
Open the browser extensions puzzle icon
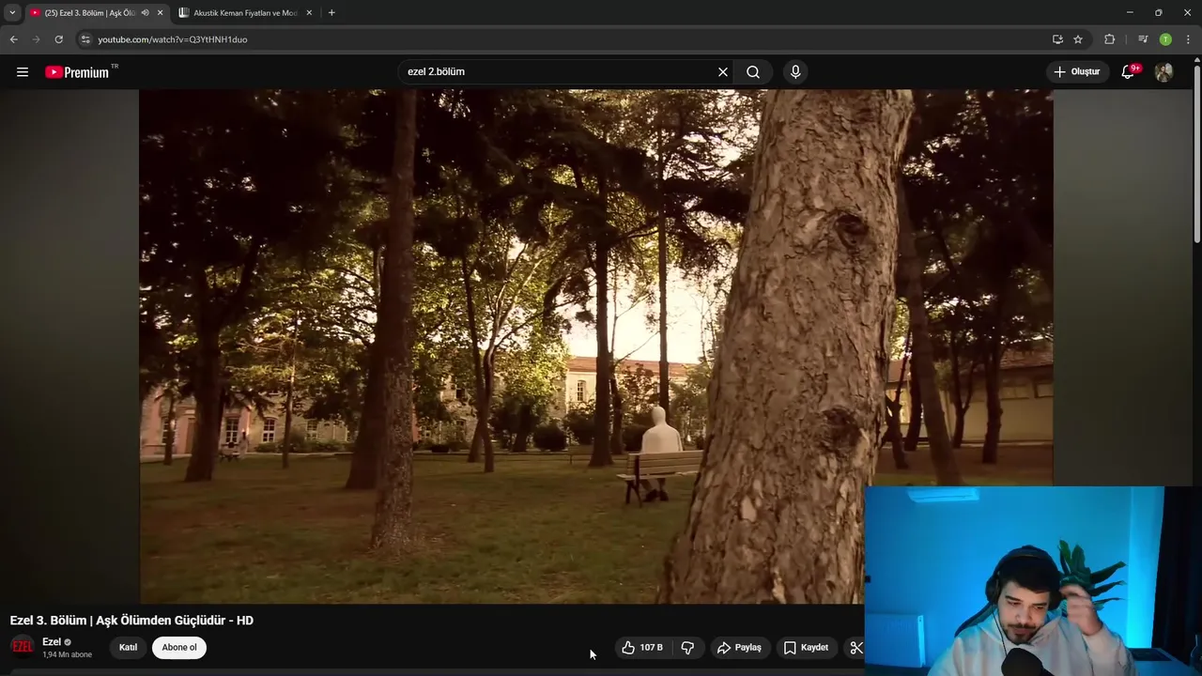pyautogui.click(x=1110, y=39)
